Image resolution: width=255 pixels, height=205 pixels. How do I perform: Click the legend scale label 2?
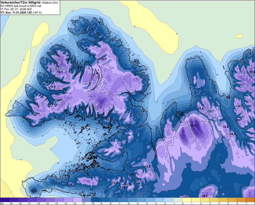point(201,203)
